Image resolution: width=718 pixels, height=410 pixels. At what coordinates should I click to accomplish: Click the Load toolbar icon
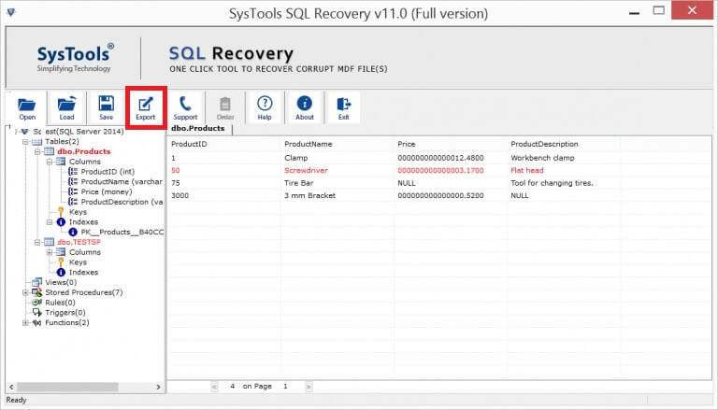(x=66, y=108)
